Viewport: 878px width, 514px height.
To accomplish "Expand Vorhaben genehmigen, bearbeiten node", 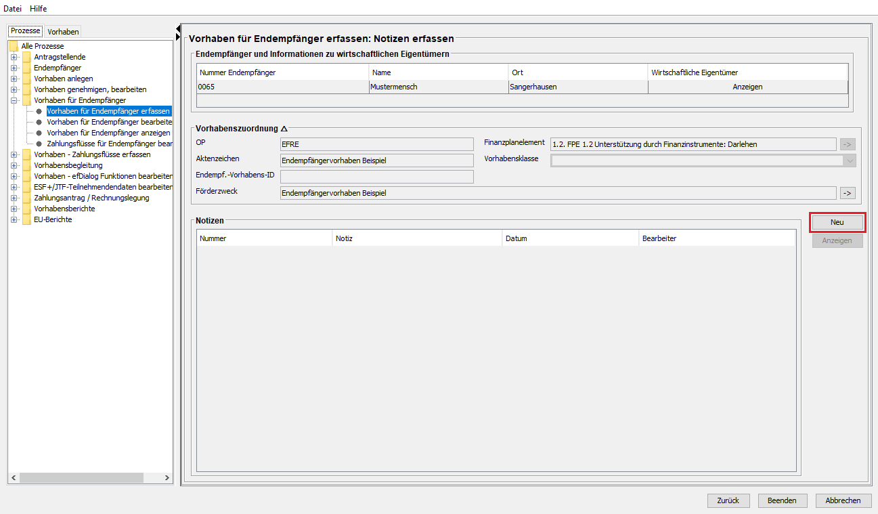I will coord(14,89).
